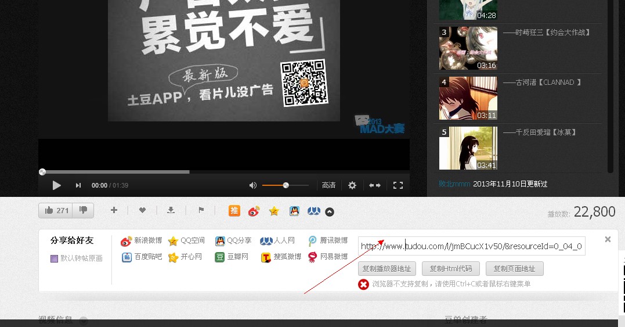Screen dimensions: 625x327
Task: Share to 豆瓣网
Action: coord(232,257)
